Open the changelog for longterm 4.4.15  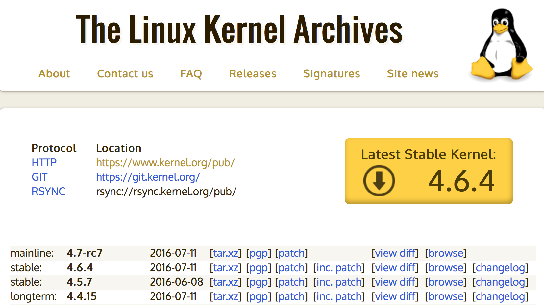coord(500,296)
